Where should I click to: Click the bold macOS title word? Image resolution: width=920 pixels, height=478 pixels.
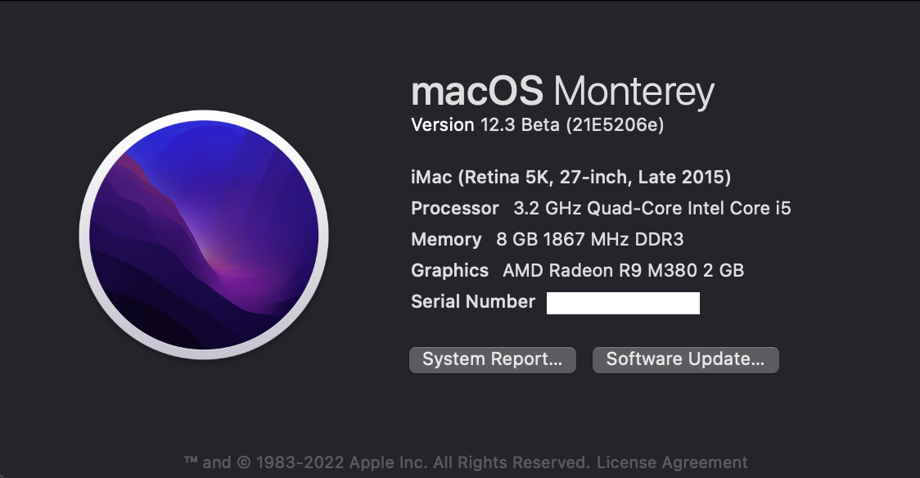(x=476, y=92)
